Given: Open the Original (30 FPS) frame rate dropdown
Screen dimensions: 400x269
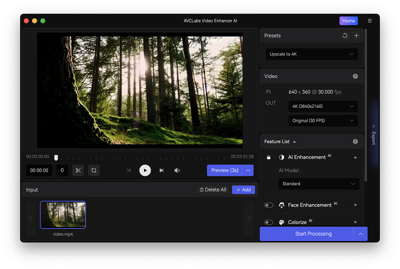Looking at the screenshot, I should click(323, 121).
